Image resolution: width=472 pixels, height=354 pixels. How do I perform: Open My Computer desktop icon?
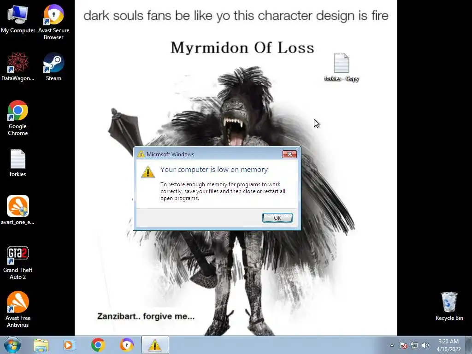point(18,18)
